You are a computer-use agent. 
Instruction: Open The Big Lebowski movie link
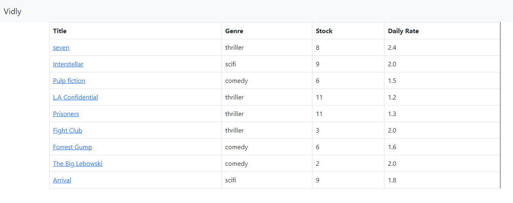[78, 164]
